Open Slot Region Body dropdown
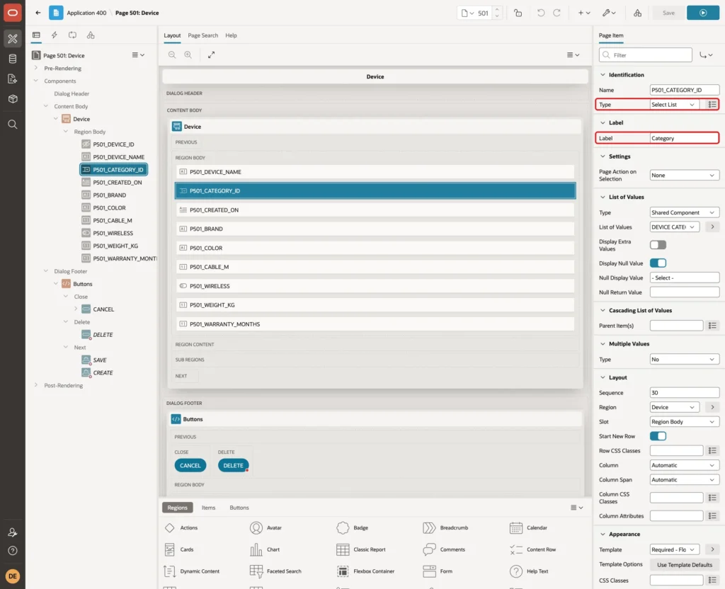Image resolution: width=725 pixels, height=589 pixels. click(x=685, y=422)
